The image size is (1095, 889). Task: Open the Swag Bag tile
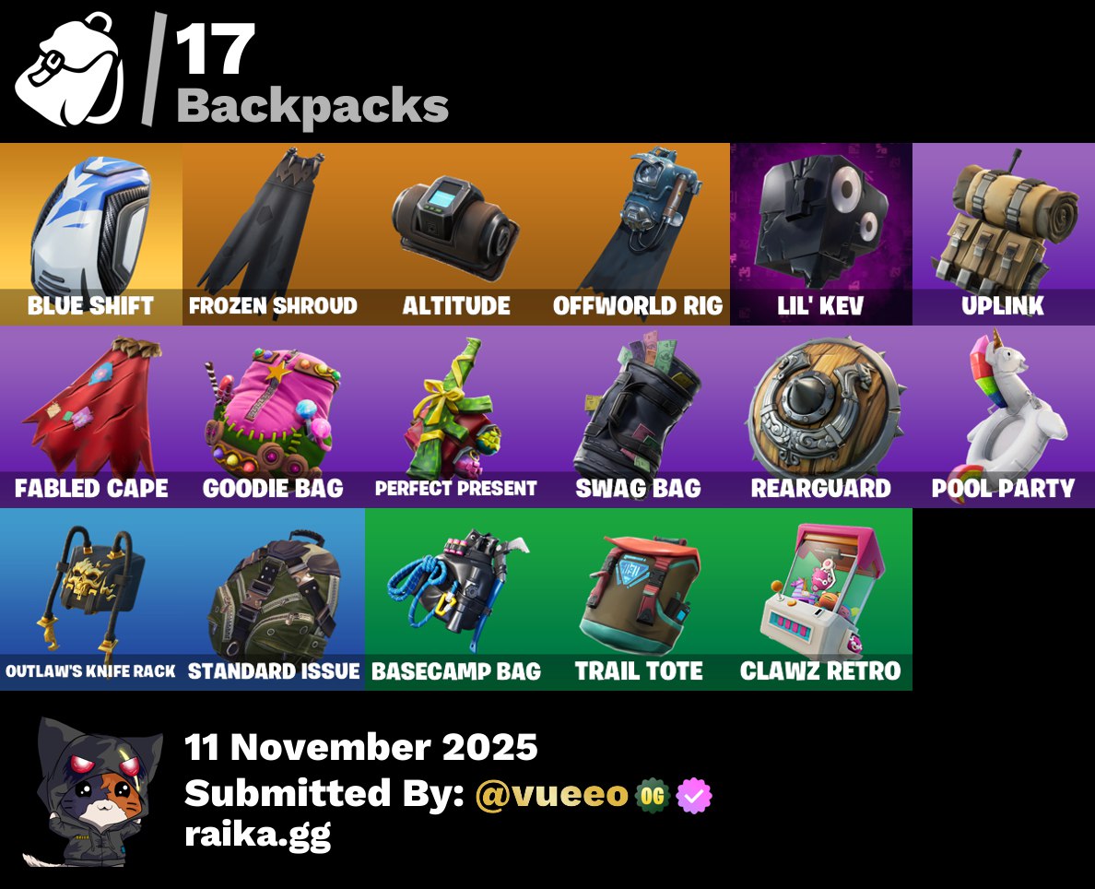638,417
